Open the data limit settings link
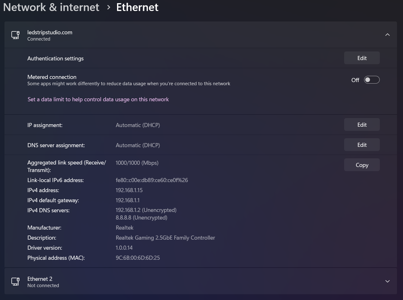 pyautogui.click(x=98, y=99)
